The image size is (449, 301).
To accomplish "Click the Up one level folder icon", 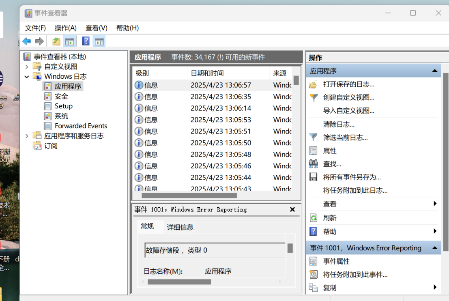I will point(56,41).
